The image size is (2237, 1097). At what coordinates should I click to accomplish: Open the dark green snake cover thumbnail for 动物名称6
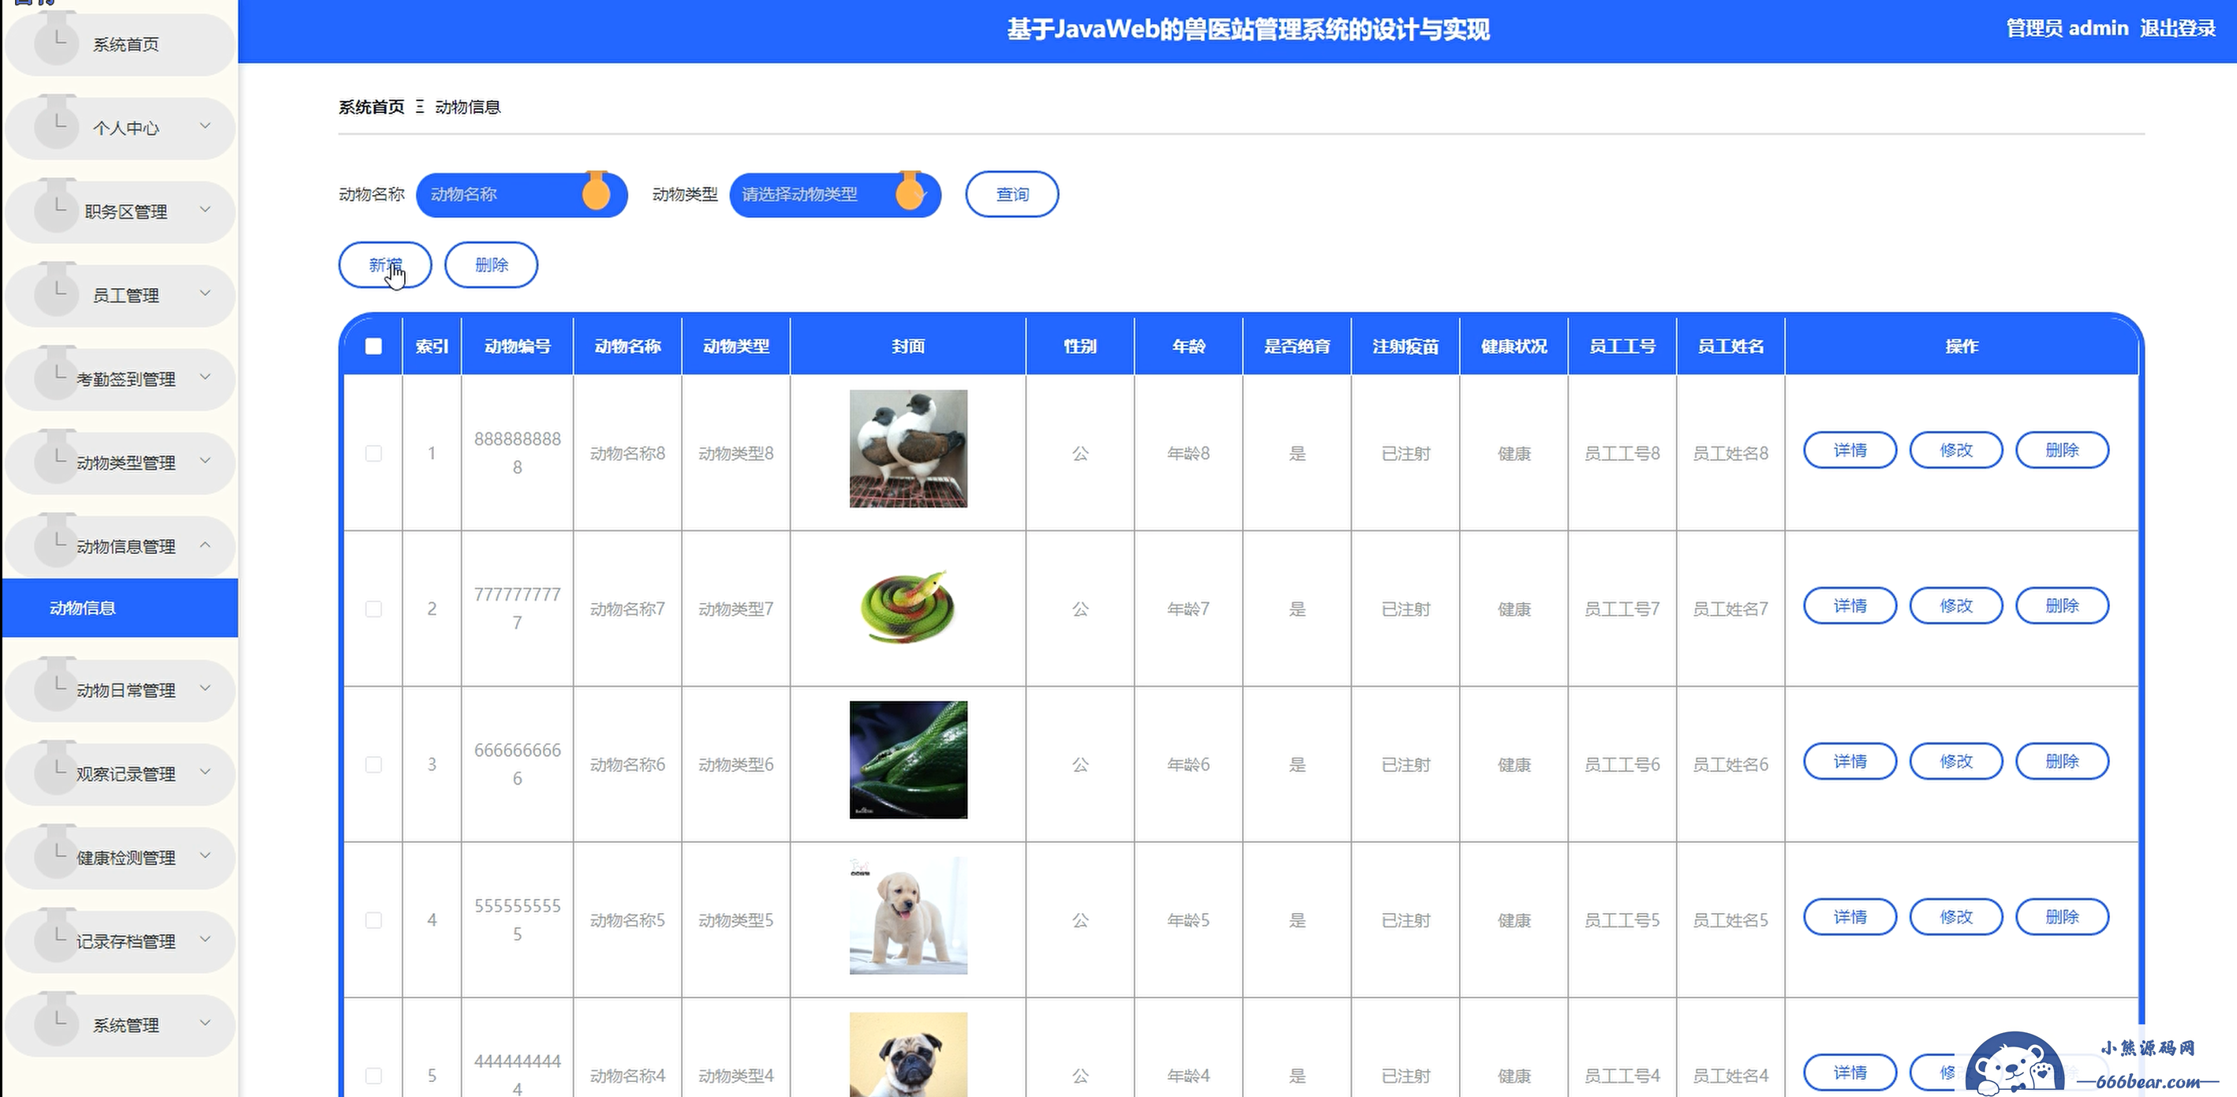[907, 760]
